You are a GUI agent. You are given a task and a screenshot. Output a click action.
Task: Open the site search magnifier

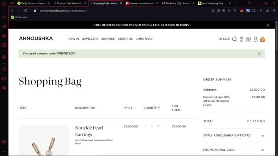[235, 39]
